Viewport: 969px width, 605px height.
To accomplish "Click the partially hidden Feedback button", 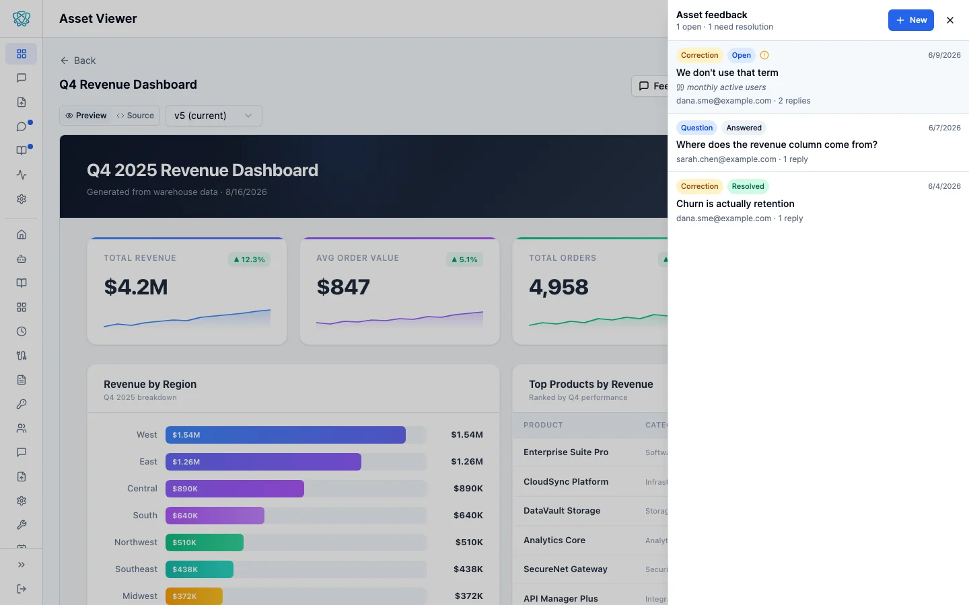I will [x=650, y=86].
